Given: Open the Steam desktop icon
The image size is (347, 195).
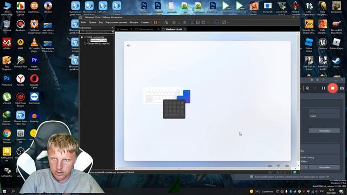Looking at the screenshot, I should 336,62.
